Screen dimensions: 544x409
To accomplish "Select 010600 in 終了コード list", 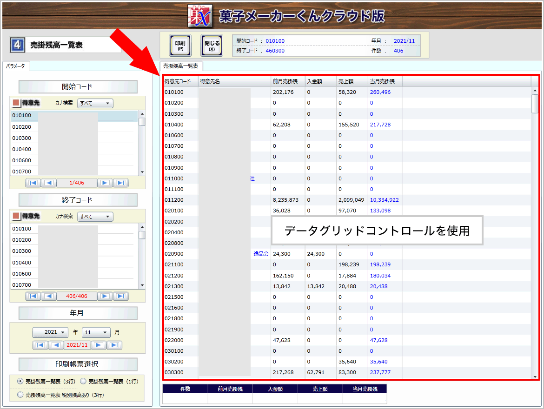I will (x=74, y=274).
